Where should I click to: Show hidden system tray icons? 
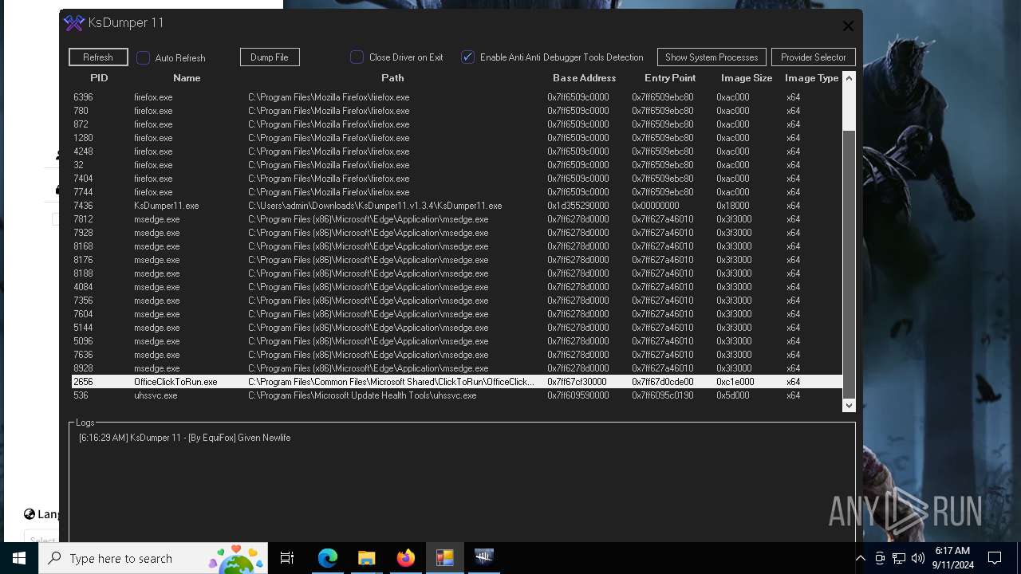[x=860, y=558]
